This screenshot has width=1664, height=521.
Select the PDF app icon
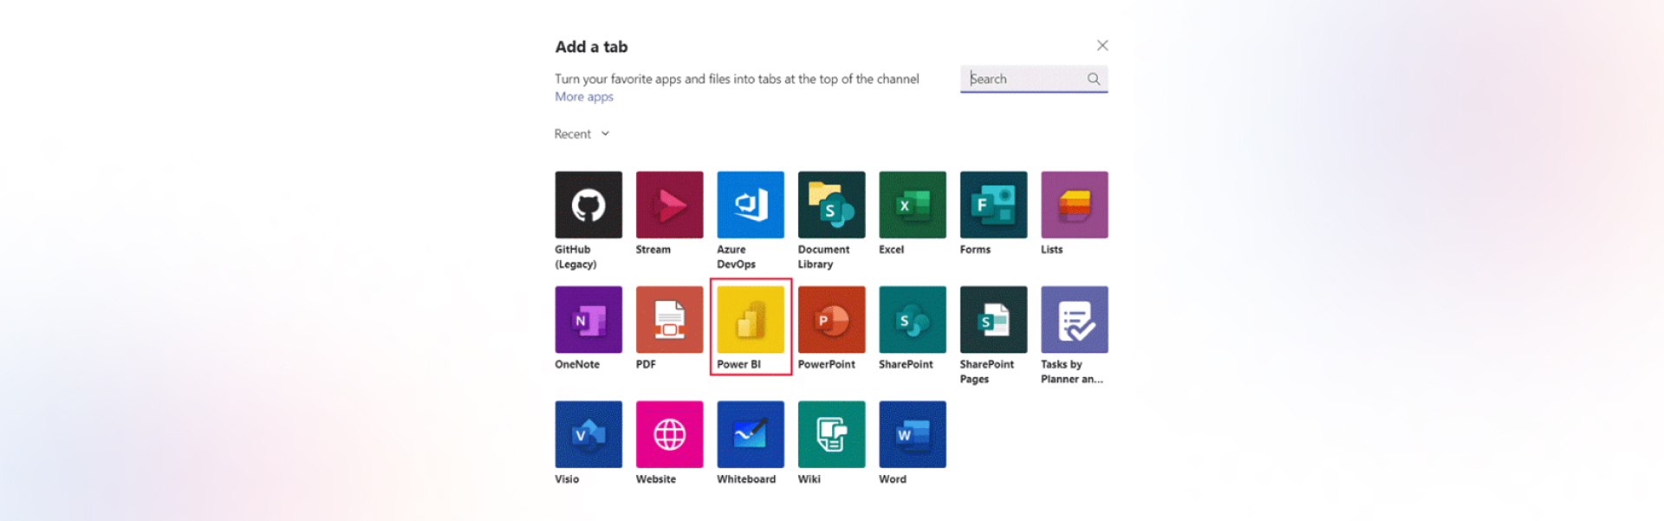[x=669, y=320]
